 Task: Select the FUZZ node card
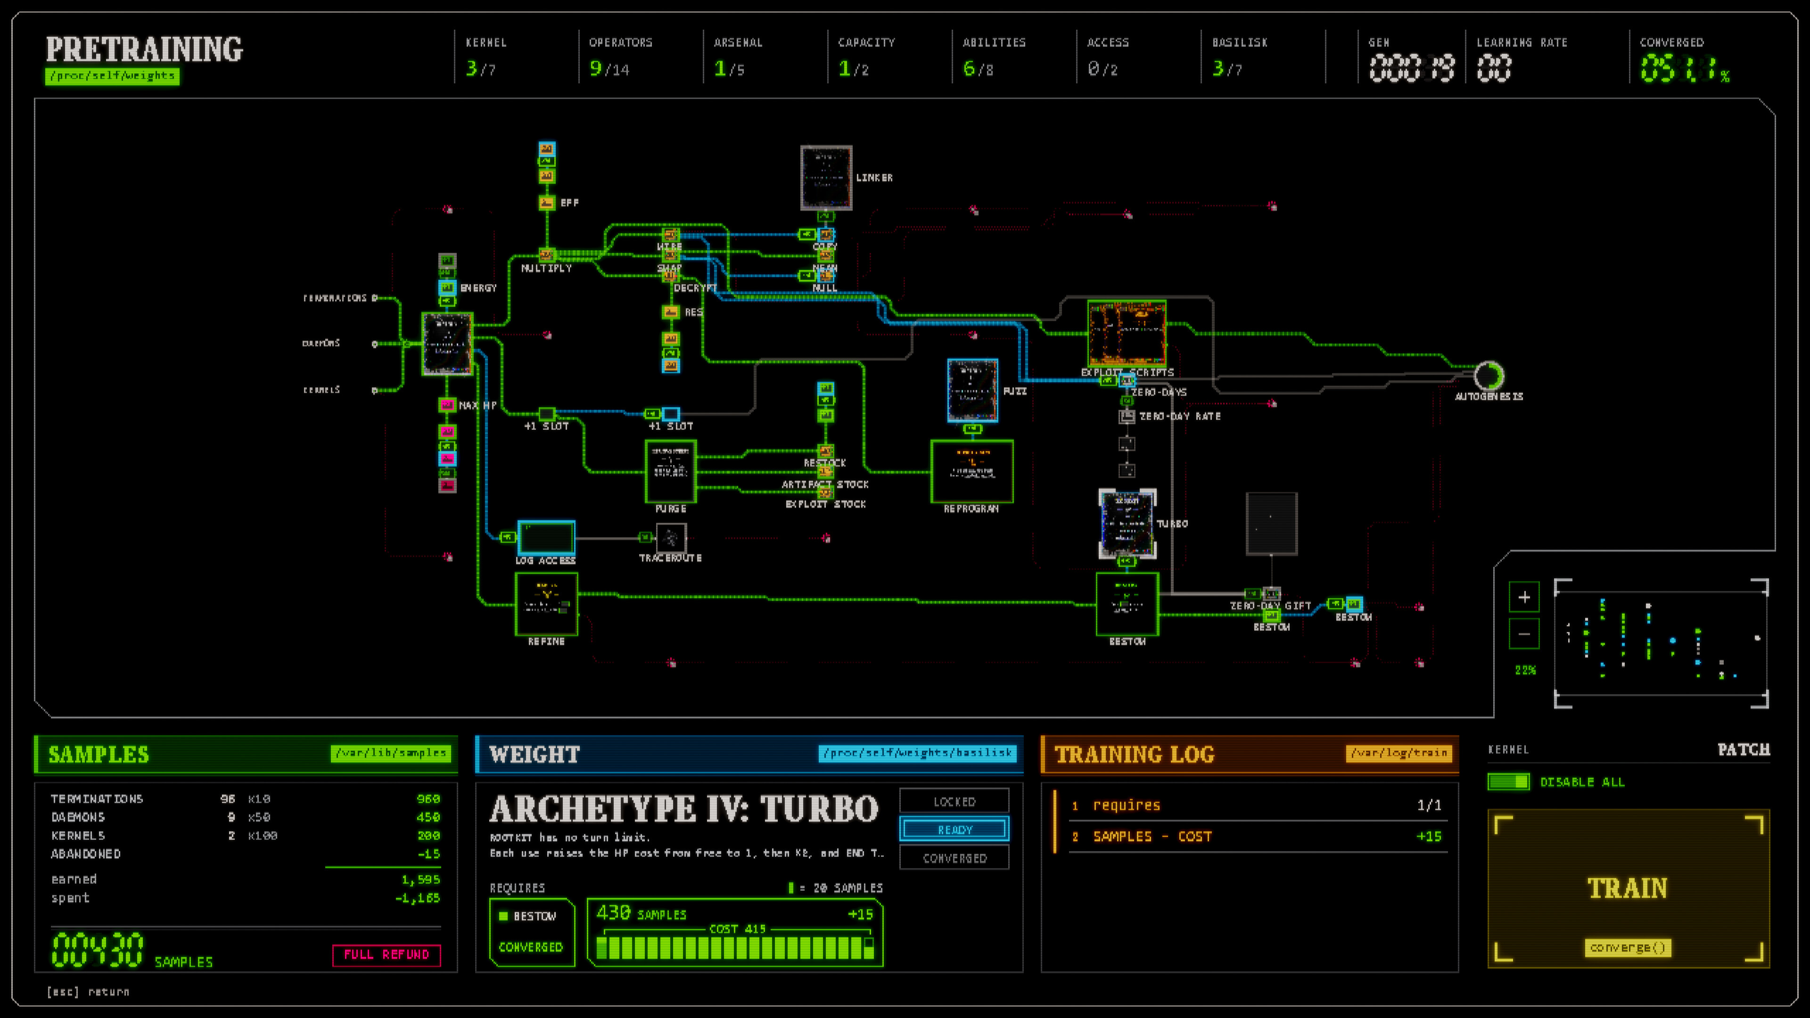pyautogui.click(x=972, y=391)
